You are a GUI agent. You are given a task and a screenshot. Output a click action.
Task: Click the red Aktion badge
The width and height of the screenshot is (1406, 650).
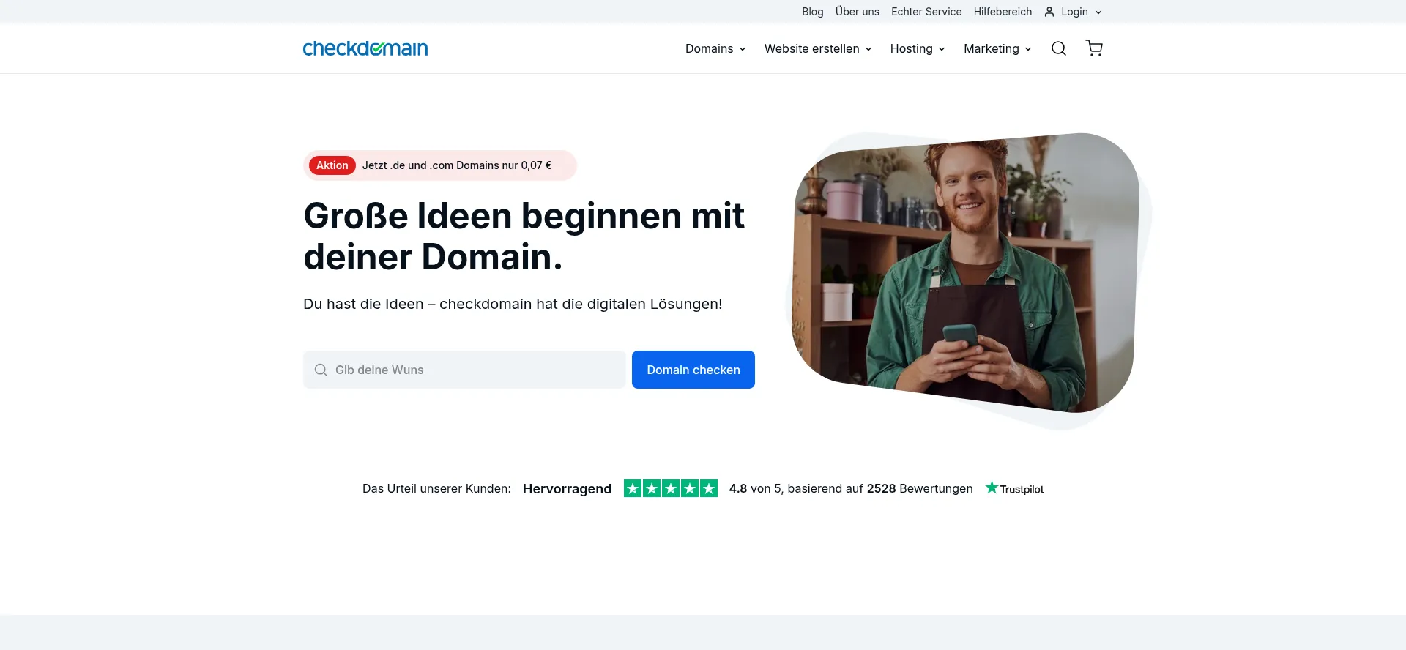pos(332,165)
